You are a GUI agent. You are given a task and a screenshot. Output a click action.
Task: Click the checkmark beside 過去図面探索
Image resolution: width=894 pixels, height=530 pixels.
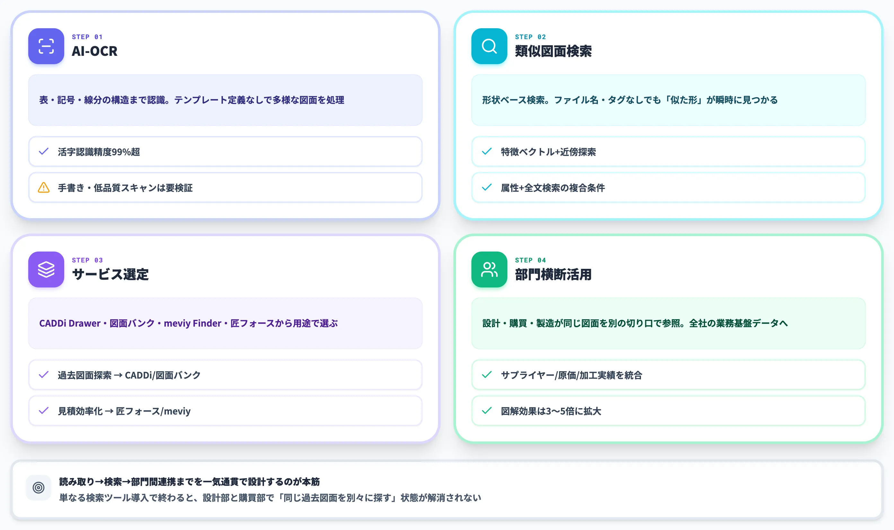(44, 375)
